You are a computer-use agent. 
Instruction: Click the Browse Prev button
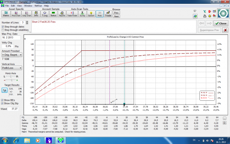tap(116, 13)
